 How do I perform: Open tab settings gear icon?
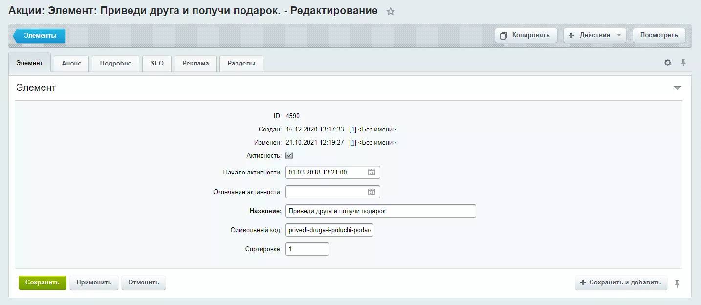click(668, 63)
